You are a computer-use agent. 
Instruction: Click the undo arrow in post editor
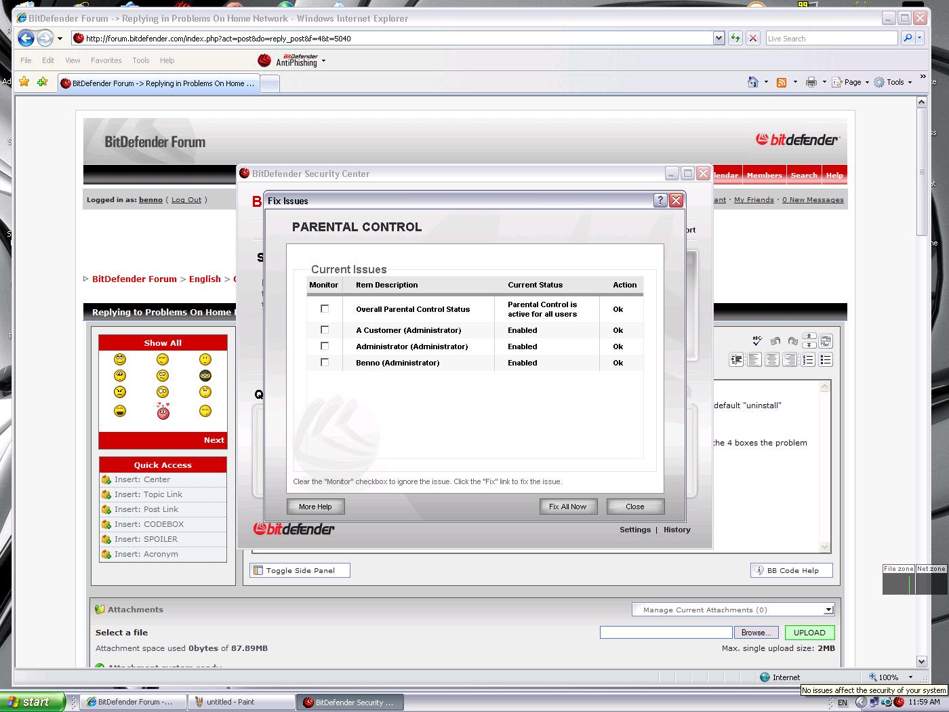[775, 341]
